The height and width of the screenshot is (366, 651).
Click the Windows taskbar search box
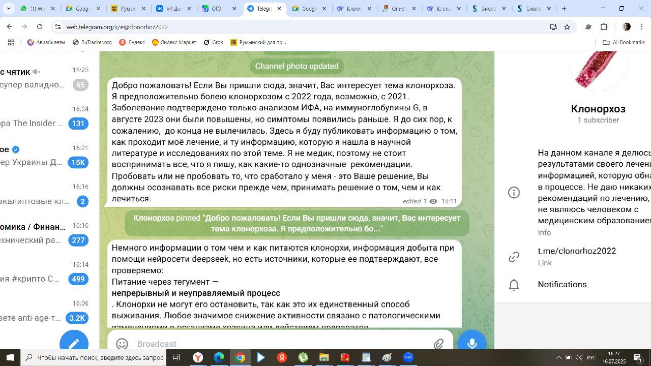point(94,358)
